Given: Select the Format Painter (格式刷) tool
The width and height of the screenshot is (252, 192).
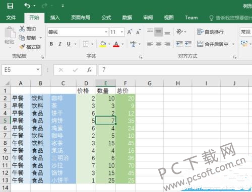Looking at the screenshot, I should (x=30, y=47).
